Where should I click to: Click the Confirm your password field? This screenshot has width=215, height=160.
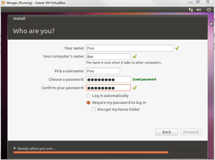[108, 88]
